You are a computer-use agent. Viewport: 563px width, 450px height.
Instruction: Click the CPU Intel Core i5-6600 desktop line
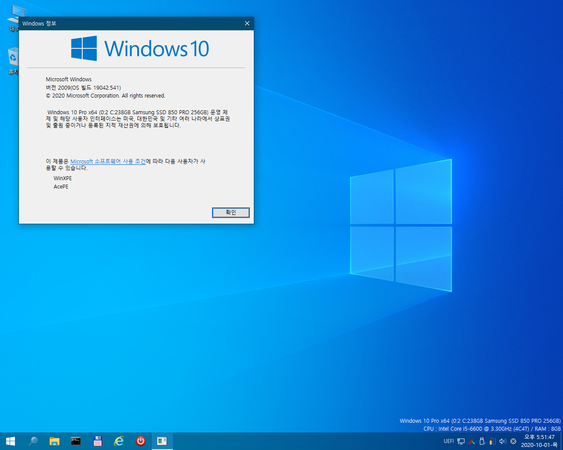pyautogui.click(x=492, y=429)
